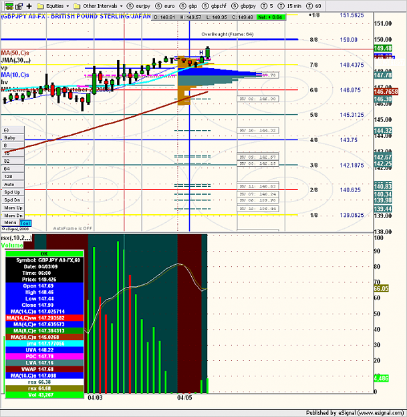Click the (-) collapse button

[x=13, y=130]
